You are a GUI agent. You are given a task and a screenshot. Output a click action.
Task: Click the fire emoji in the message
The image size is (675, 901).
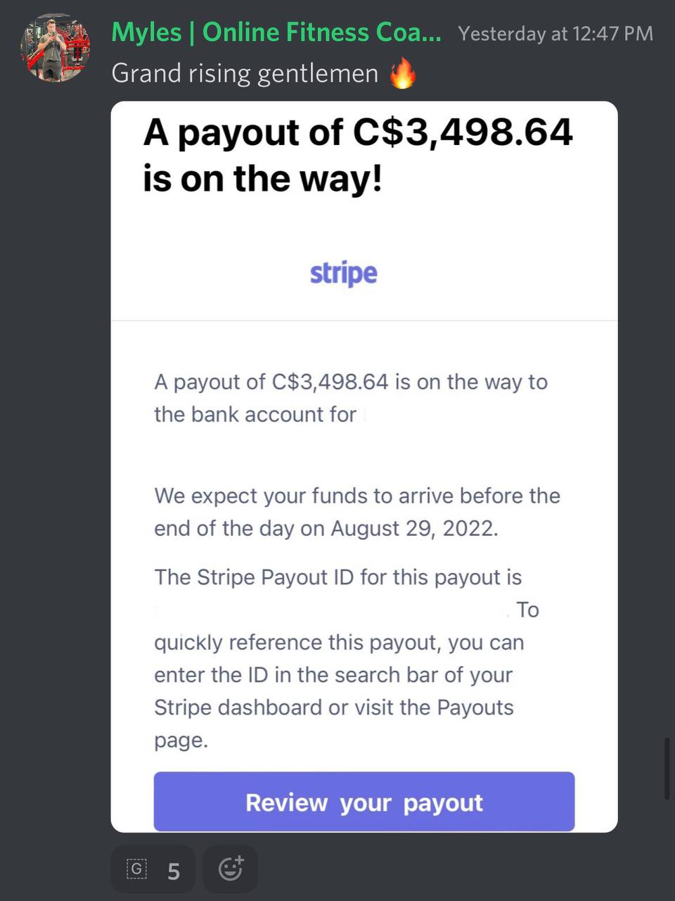pyautogui.click(x=403, y=73)
